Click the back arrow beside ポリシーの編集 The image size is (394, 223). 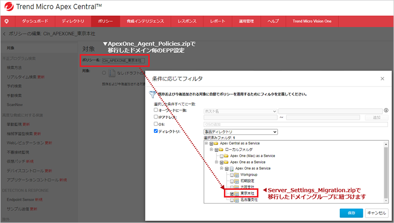[x=5, y=34]
